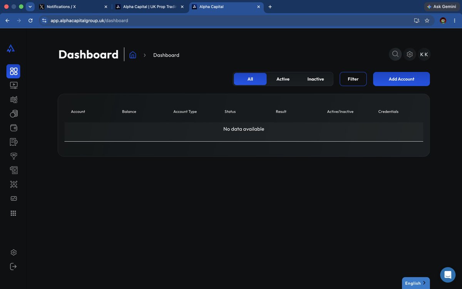Open the apps grid dots icon in the sidebar
The height and width of the screenshot is (289, 462).
click(13, 213)
